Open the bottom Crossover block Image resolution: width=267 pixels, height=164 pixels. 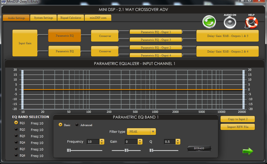[x=105, y=51]
